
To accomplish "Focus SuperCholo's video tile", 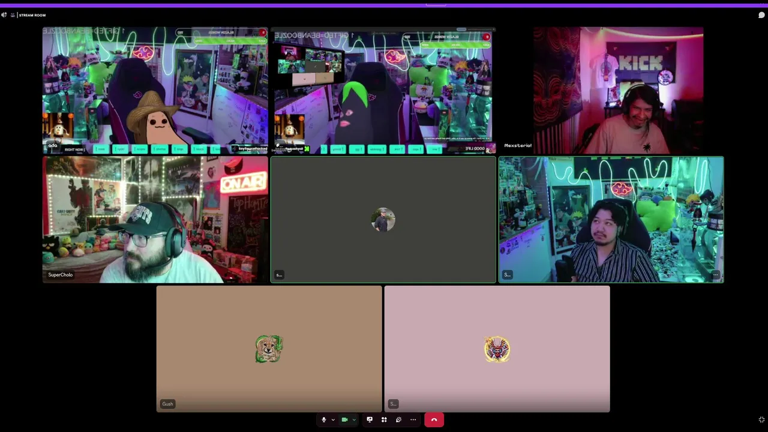I will coord(155,220).
